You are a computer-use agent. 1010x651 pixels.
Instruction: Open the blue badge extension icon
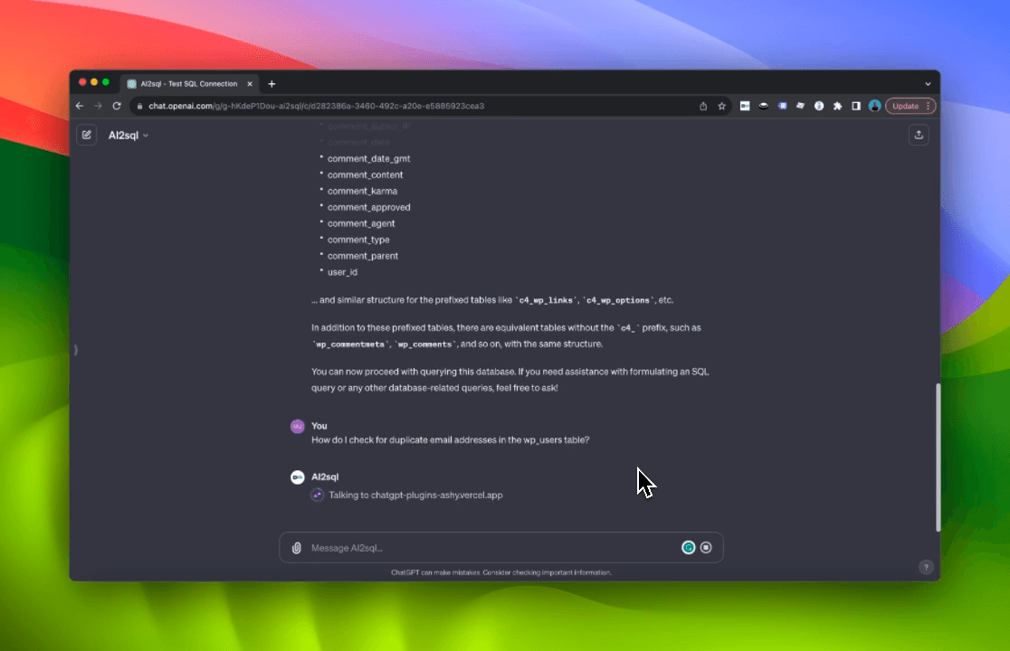782,106
